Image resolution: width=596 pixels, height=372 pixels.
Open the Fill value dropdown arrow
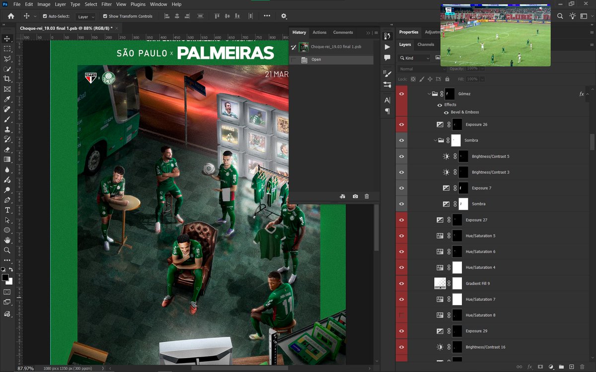[482, 79]
